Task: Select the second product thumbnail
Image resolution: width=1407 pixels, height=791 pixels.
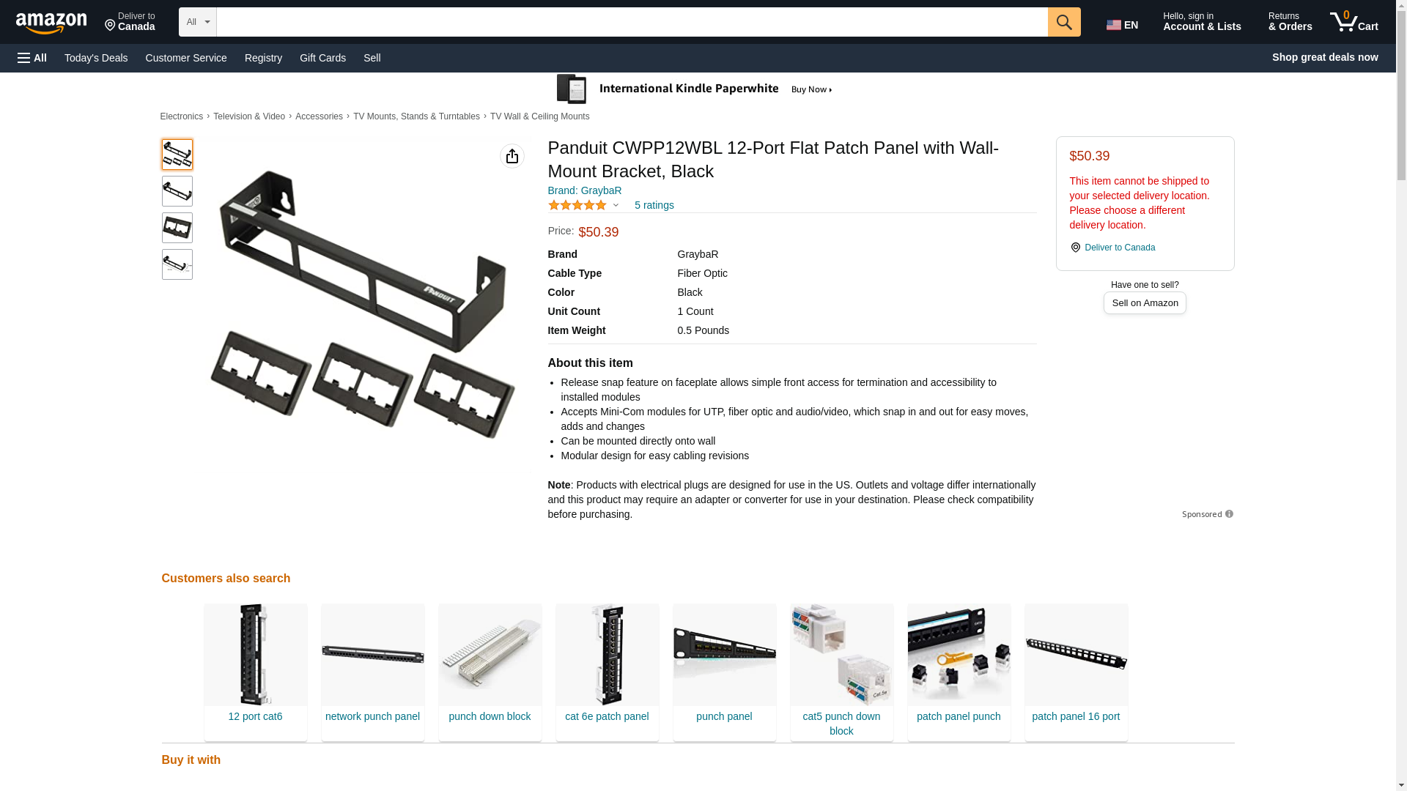Action: pos(177,191)
